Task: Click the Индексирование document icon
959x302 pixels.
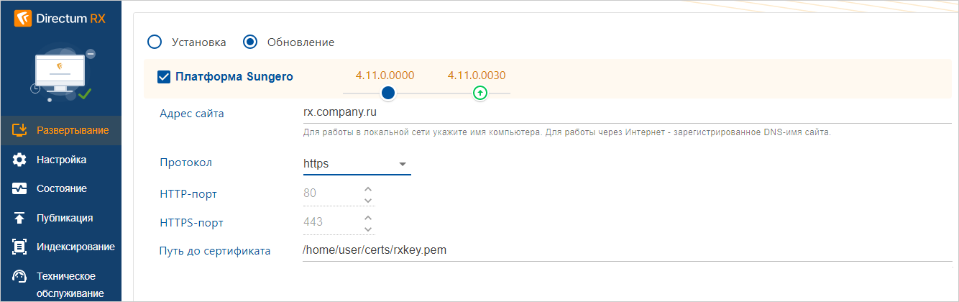Action: pyautogui.click(x=20, y=247)
